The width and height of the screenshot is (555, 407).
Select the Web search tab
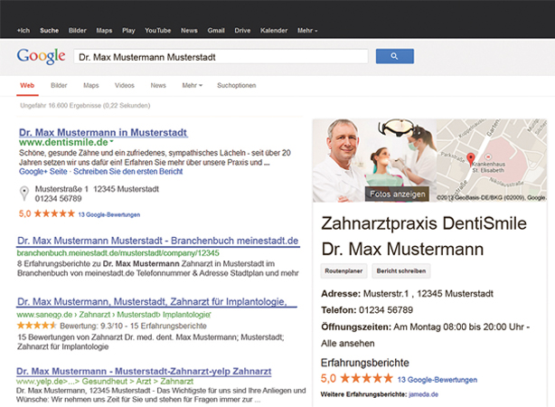27,85
